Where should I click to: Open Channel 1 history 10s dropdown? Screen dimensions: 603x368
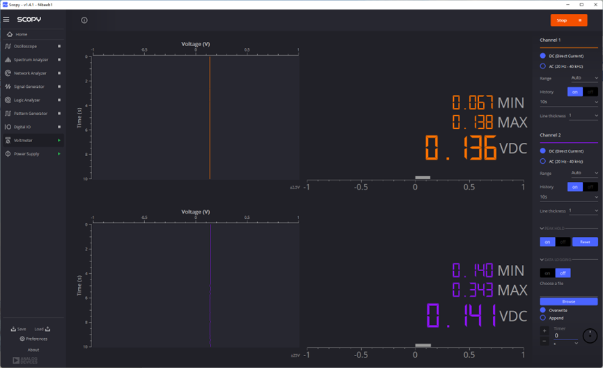569,102
